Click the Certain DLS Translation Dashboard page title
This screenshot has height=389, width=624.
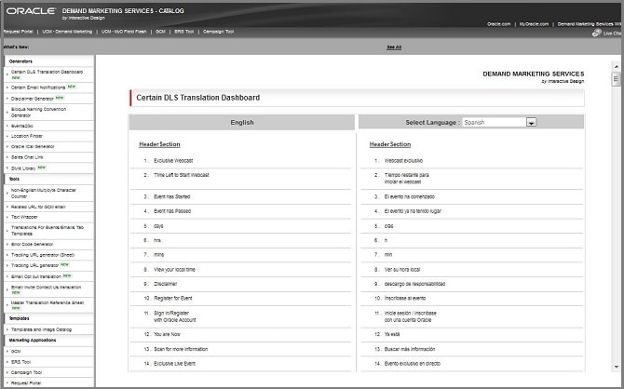[197, 98]
